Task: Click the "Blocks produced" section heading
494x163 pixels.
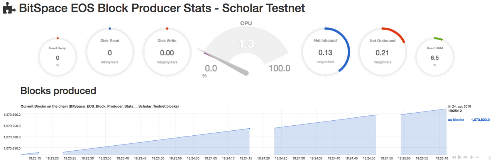Action: tap(58, 91)
